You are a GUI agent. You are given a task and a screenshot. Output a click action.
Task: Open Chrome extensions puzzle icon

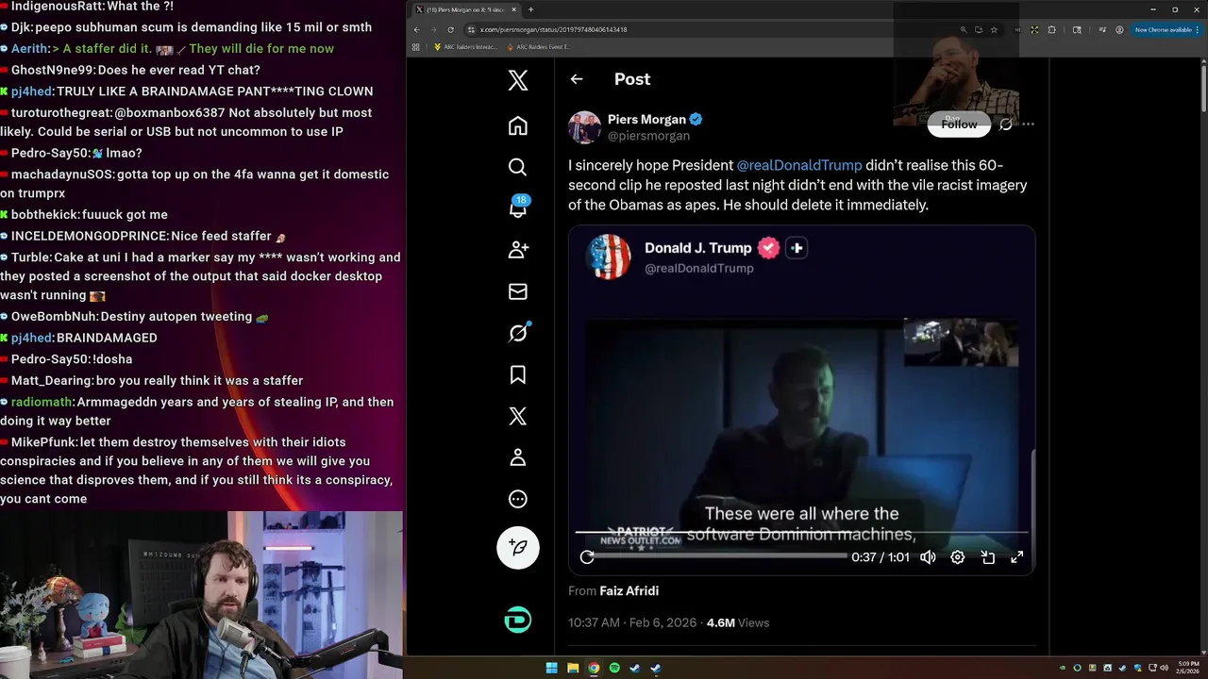pyautogui.click(x=1052, y=29)
